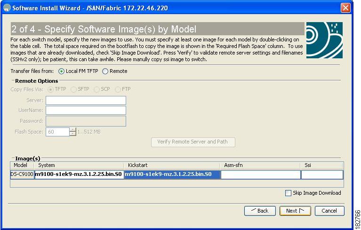361x230 pixels.
Task: Close the Software Install Wizard window
Action: coord(345,8)
